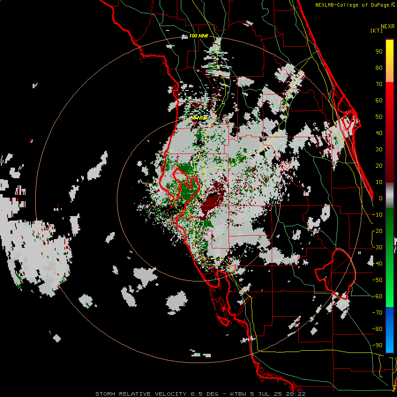Click the "STORM RELATIVE VELOCITY 0.5 DEG" caption
Screen dimensions: 397x397
click(157, 394)
